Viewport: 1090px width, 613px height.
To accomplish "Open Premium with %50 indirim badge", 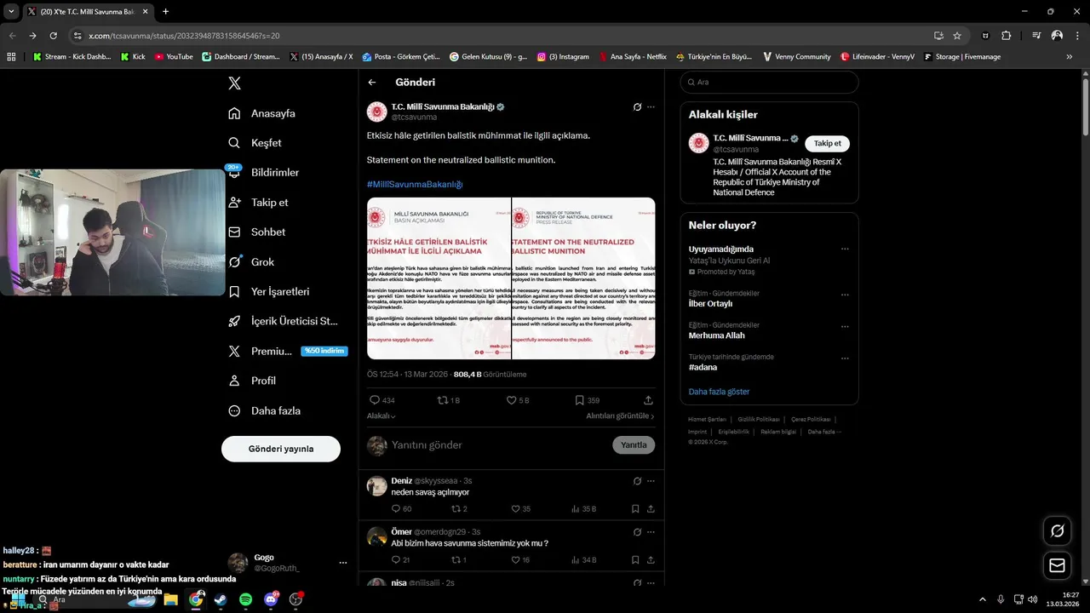I will click(x=288, y=352).
